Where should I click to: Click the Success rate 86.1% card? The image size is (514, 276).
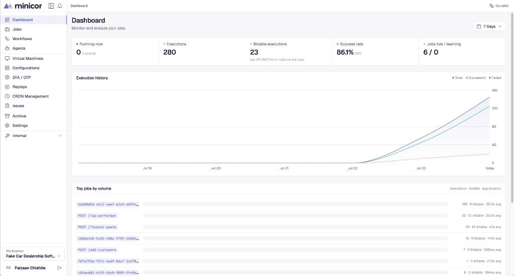[x=375, y=52]
